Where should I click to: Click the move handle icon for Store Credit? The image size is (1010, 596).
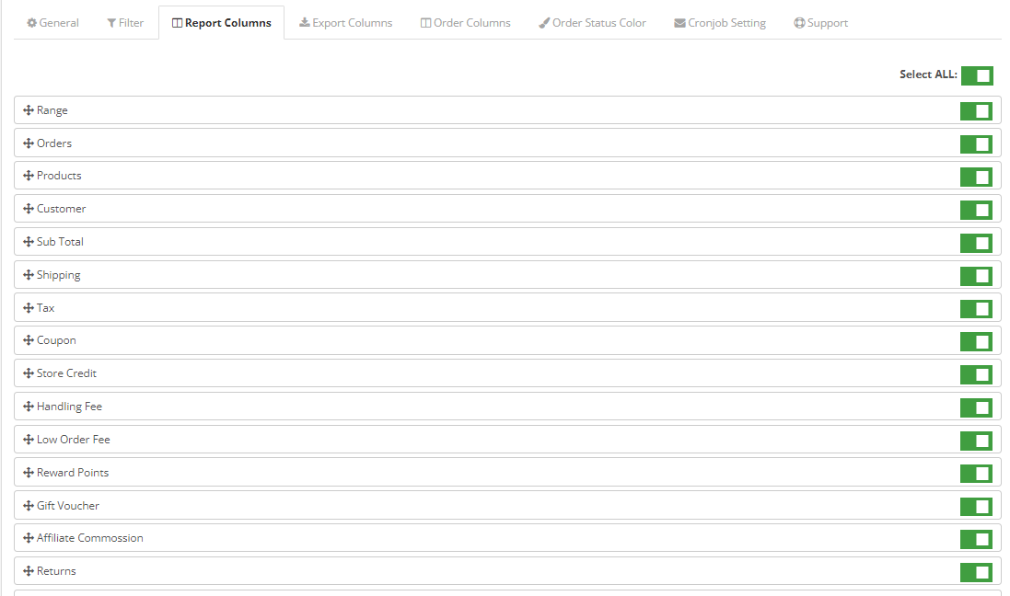29,372
